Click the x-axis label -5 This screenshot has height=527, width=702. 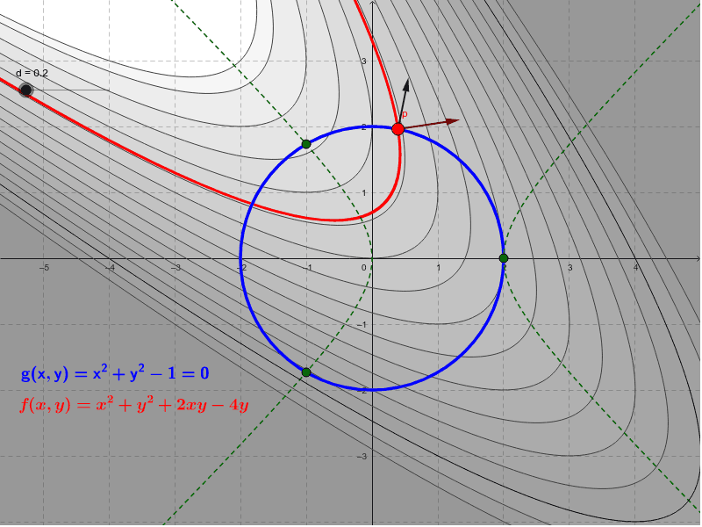click(44, 268)
